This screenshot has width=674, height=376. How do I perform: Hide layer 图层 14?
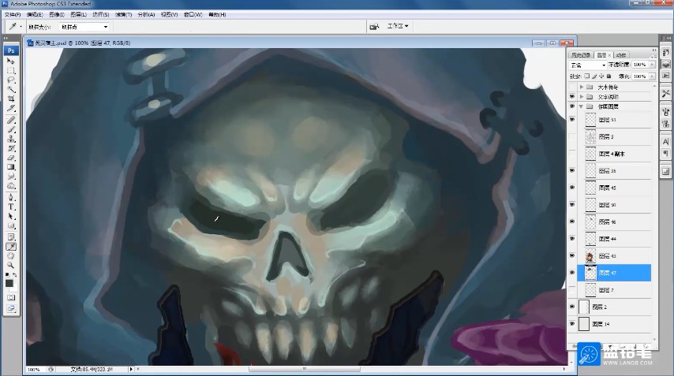571,324
